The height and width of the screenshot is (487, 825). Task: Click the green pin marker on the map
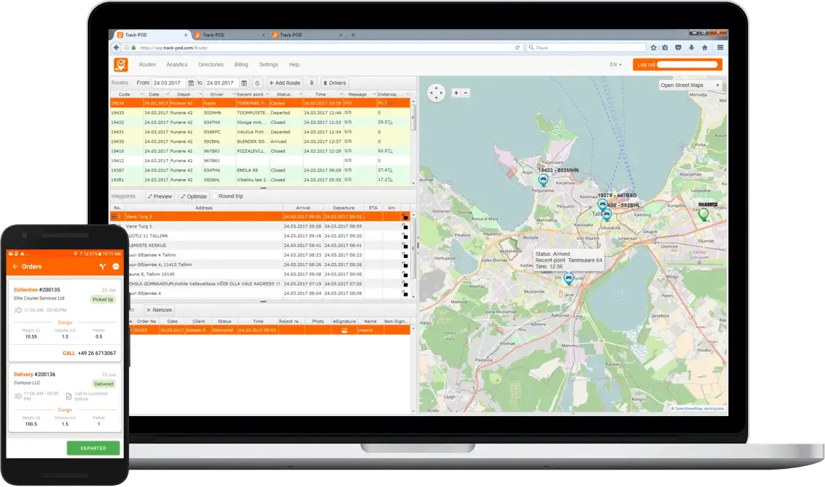tap(703, 214)
